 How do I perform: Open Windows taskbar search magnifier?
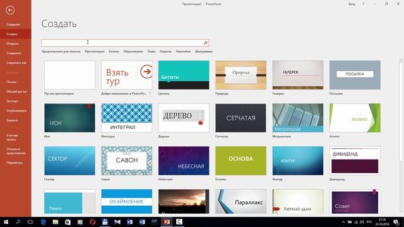(18, 222)
